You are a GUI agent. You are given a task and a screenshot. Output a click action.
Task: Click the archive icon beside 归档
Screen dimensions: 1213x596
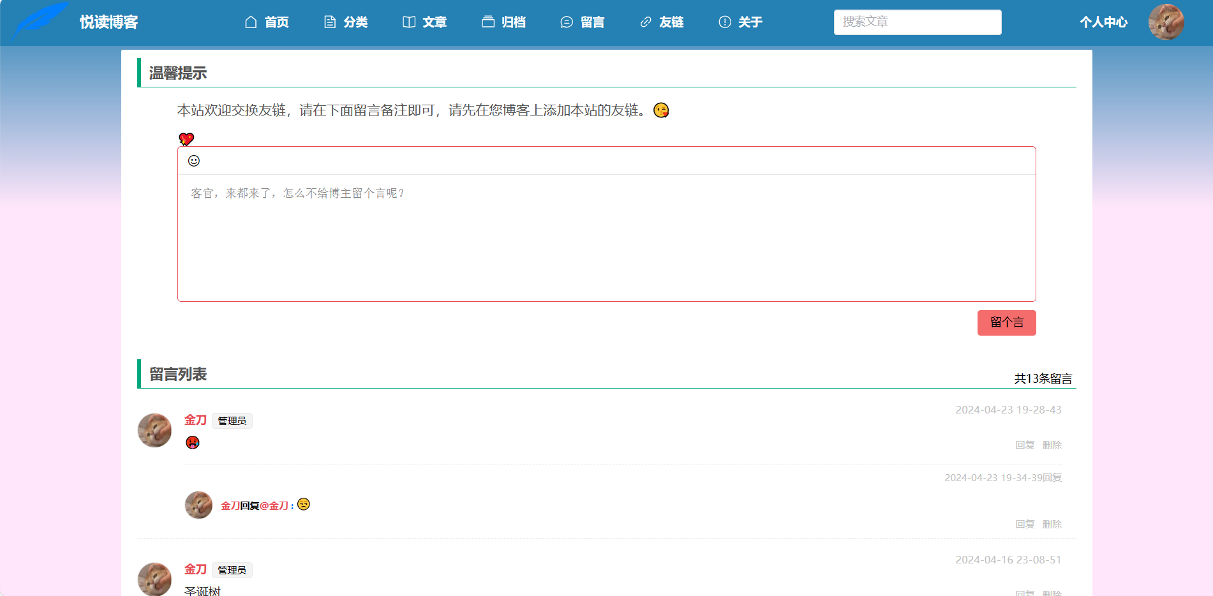point(488,22)
